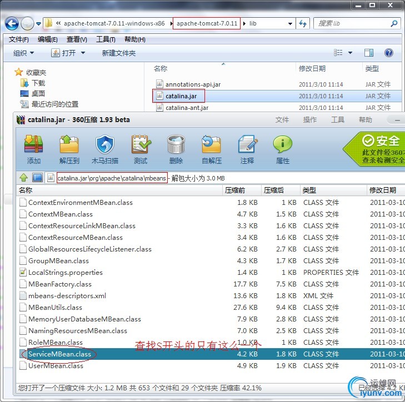Sort archive list by 压缩后 column
Screen dimensions: 405x402
[x=281, y=190]
